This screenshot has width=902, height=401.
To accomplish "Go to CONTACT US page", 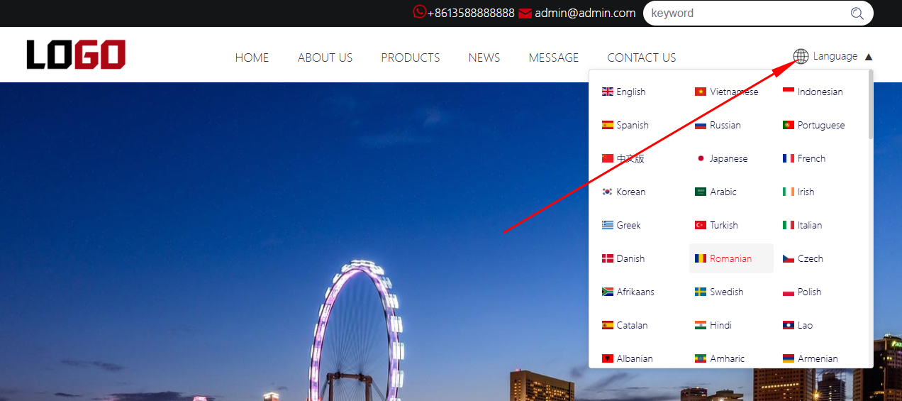I will [x=642, y=57].
